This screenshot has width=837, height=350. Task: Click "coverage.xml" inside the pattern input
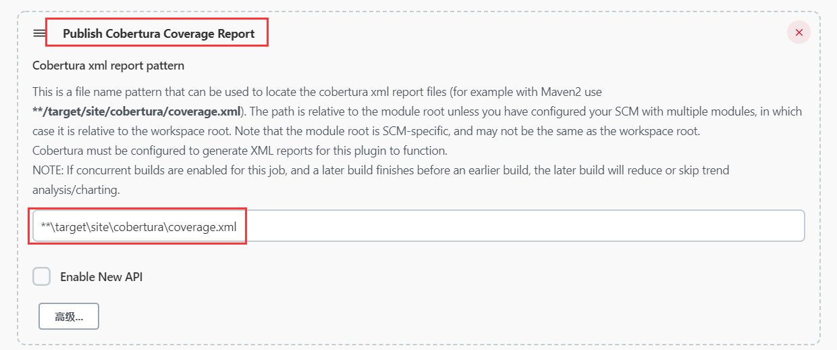[202, 227]
